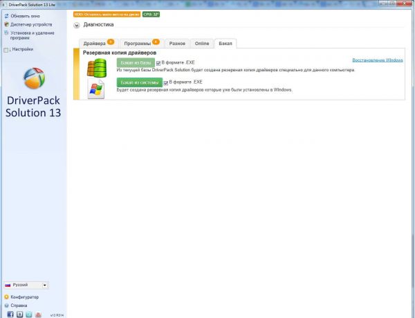
Task: Click the green database stack icon
Action: [x=97, y=68]
